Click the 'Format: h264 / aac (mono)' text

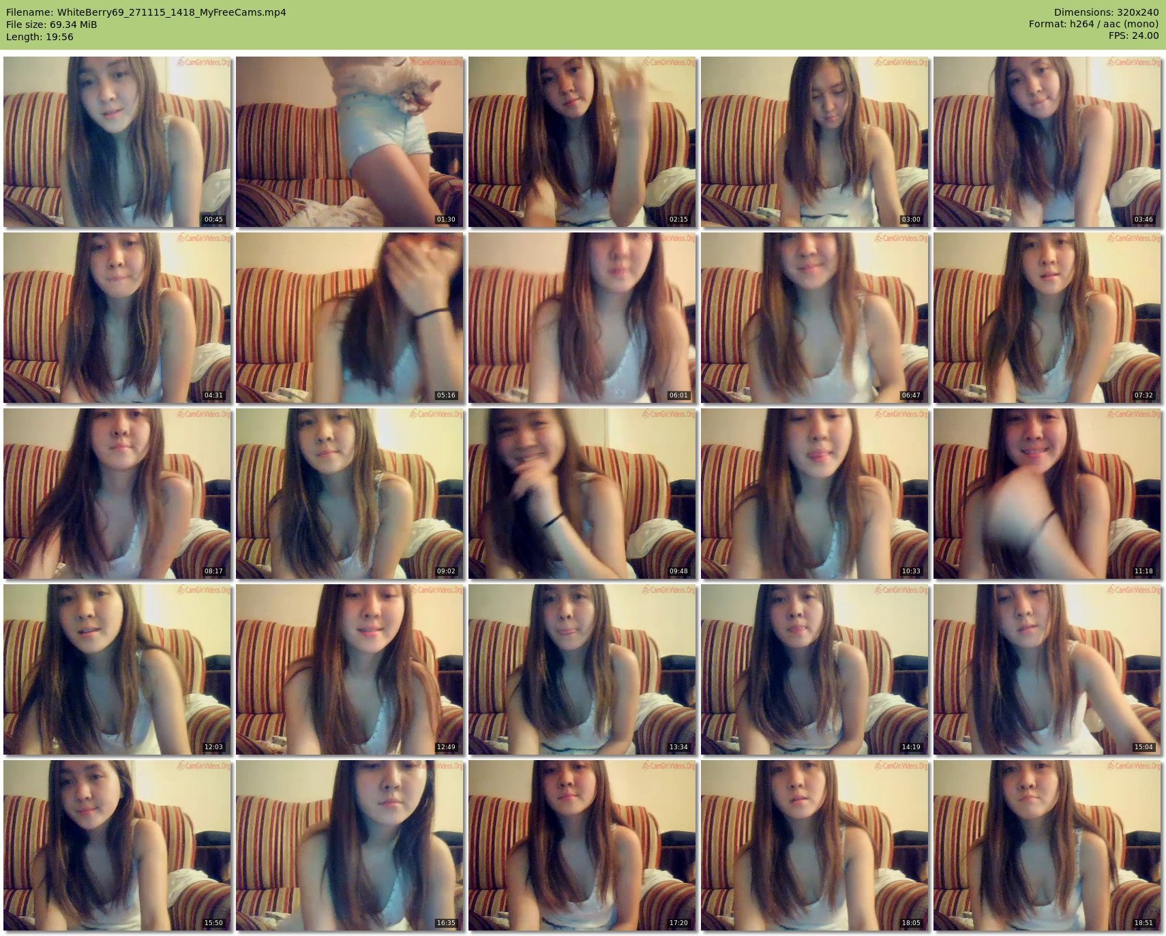pyautogui.click(x=1094, y=24)
